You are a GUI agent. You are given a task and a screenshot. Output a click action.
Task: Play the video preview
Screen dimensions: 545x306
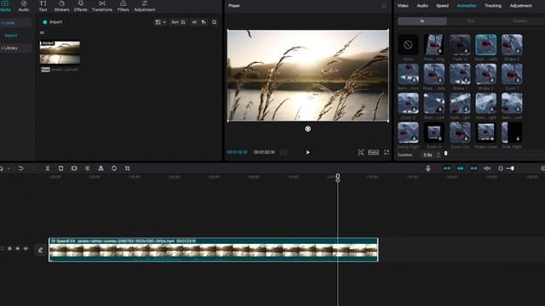click(307, 152)
